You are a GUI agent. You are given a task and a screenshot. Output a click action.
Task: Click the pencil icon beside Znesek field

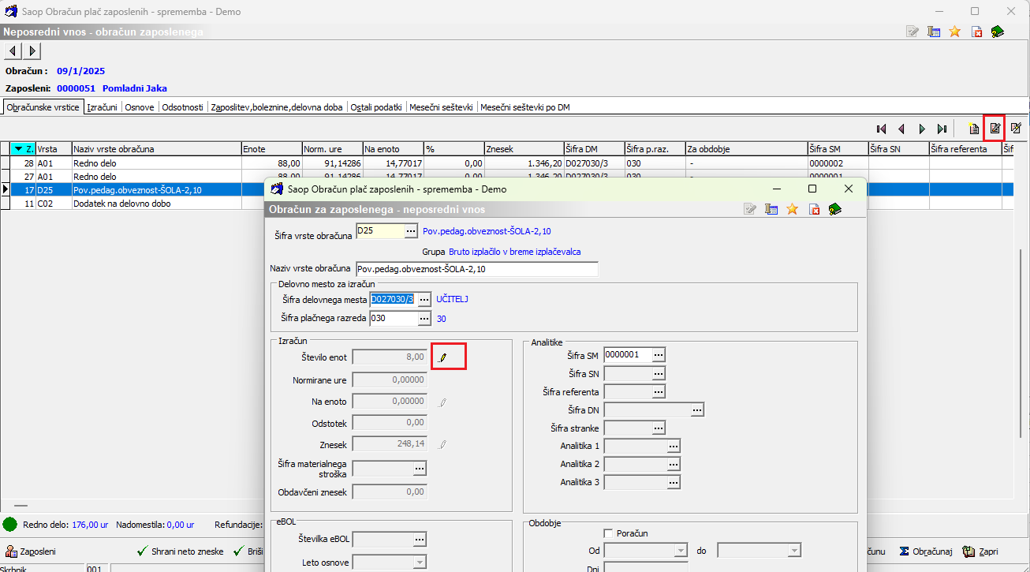click(442, 445)
